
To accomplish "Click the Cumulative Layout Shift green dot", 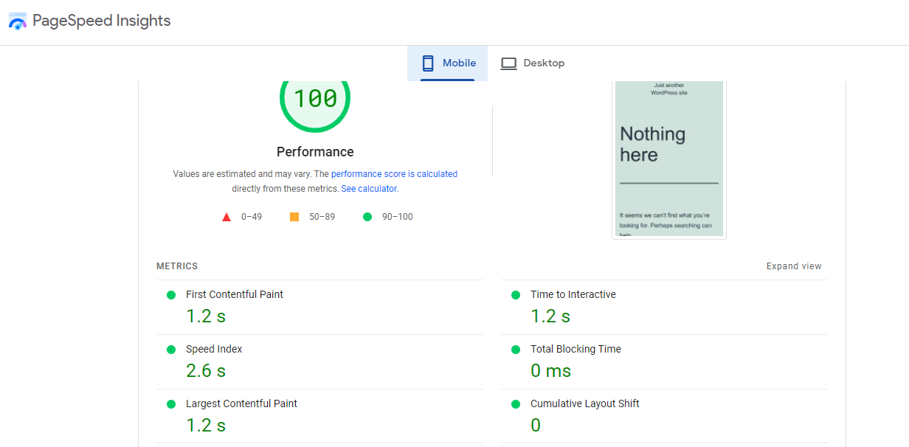I will (516, 404).
